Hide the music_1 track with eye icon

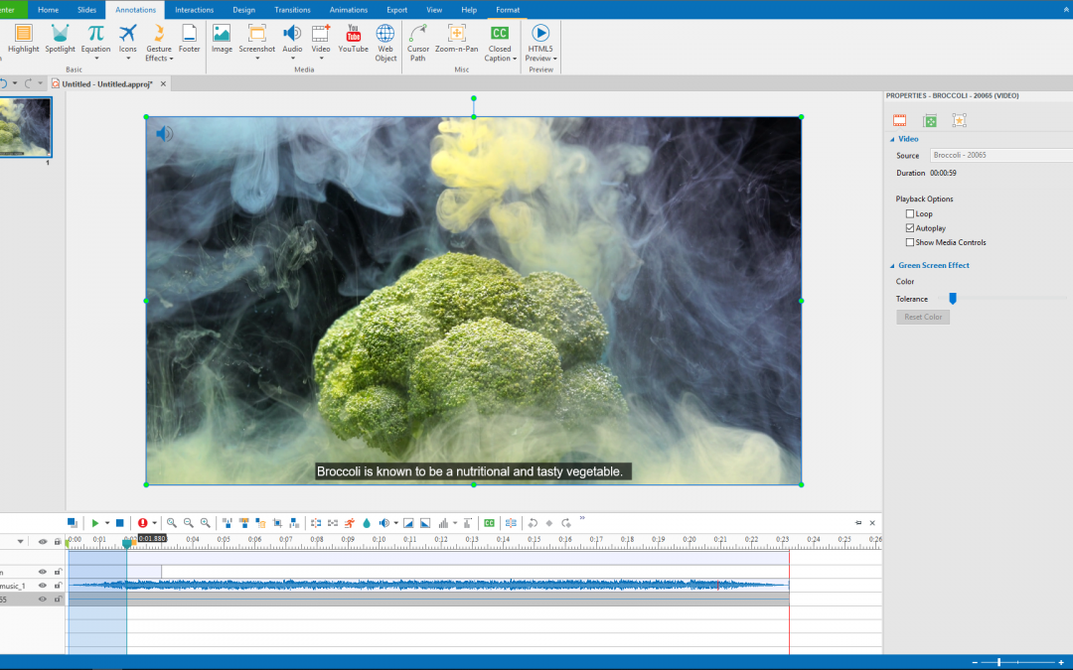point(42,586)
